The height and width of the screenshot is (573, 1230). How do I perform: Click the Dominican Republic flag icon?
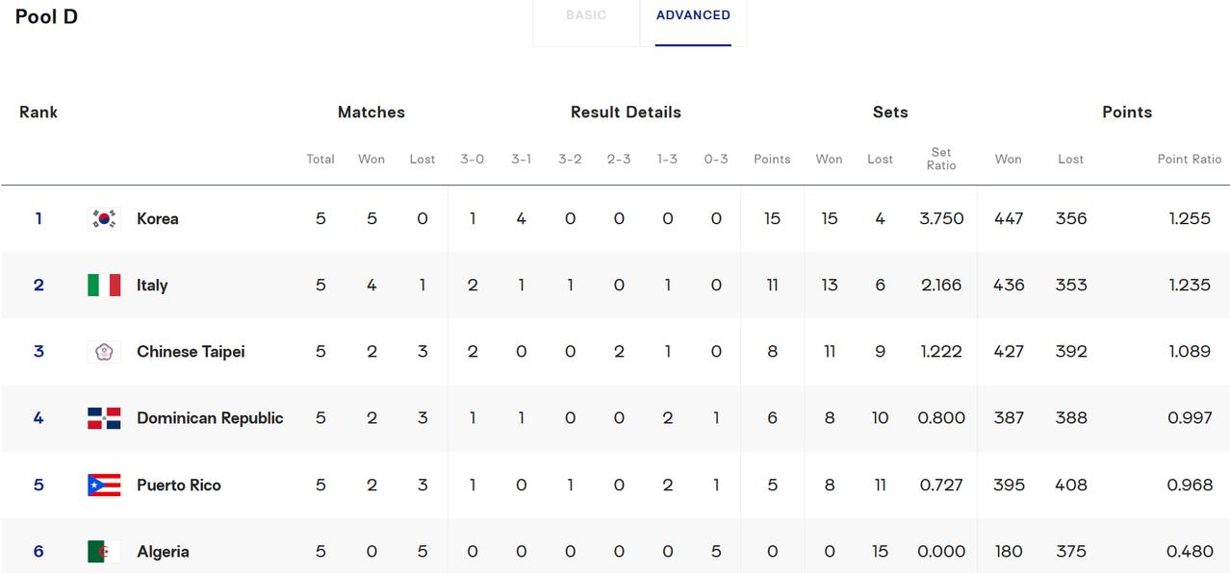[104, 418]
